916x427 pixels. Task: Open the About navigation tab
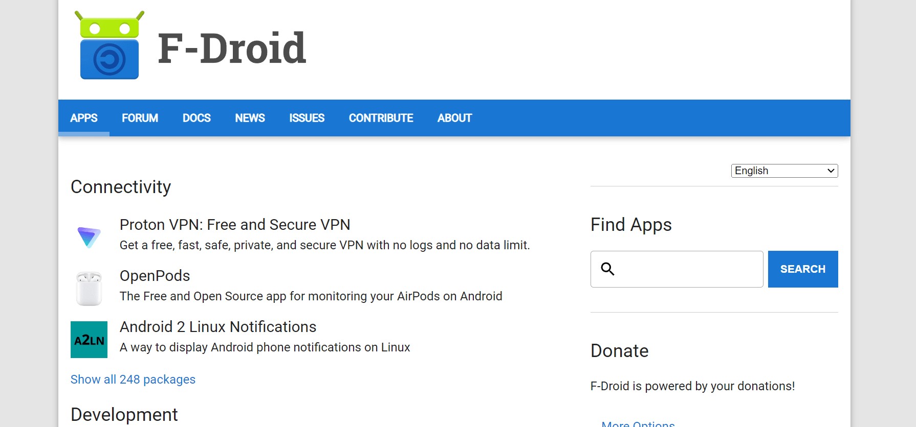(454, 118)
